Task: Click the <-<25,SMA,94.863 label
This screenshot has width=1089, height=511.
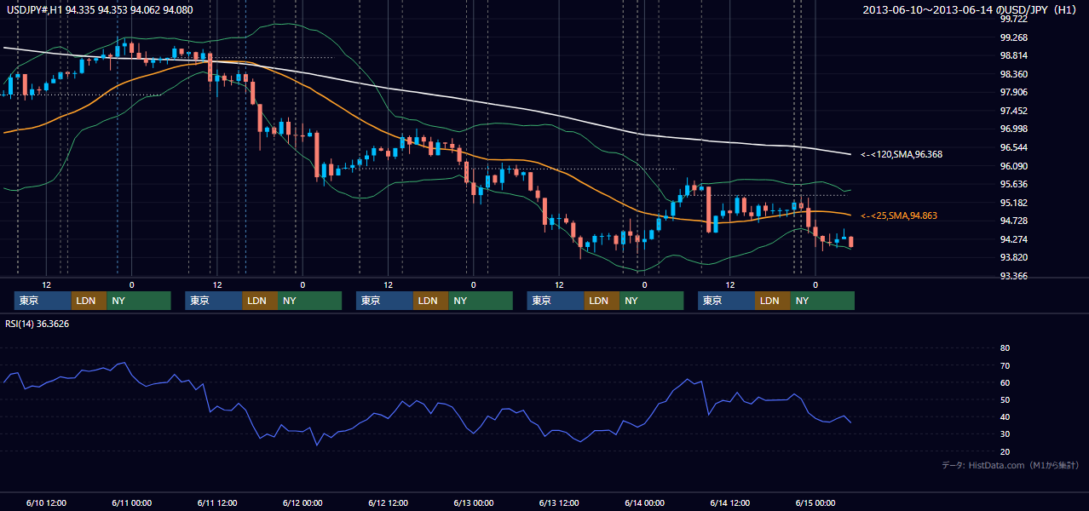Action: pyautogui.click(x=898, y=215)
